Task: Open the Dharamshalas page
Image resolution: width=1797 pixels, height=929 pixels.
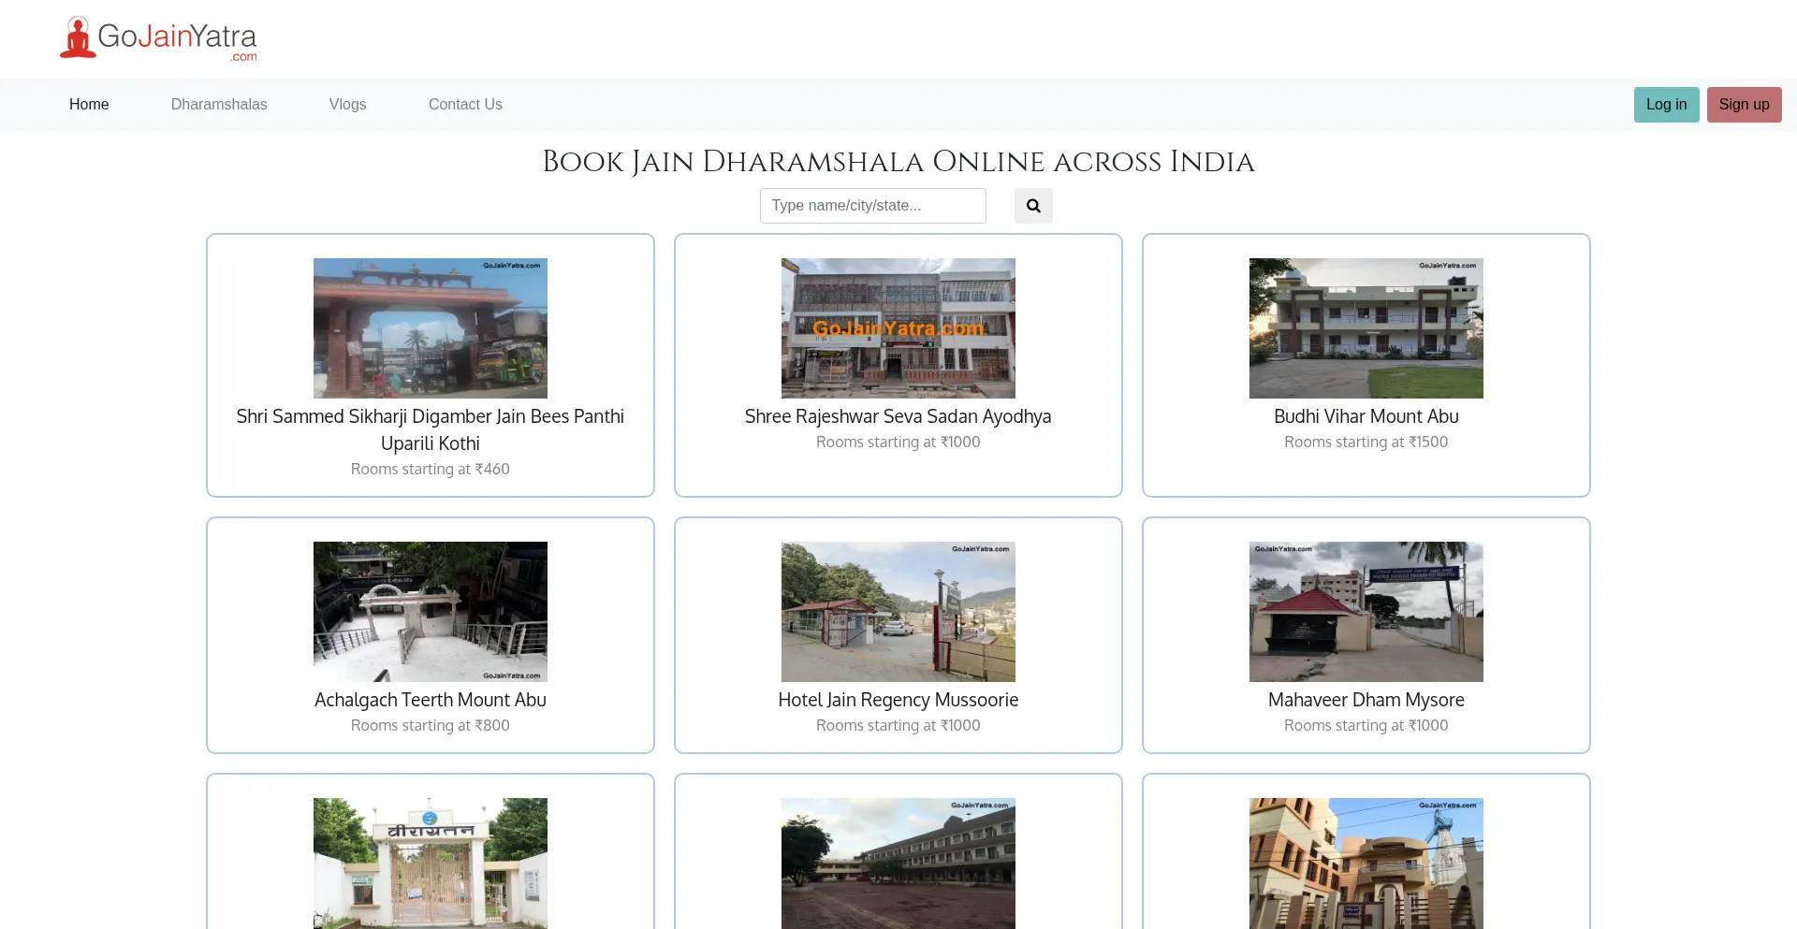Action: (218, 104)
